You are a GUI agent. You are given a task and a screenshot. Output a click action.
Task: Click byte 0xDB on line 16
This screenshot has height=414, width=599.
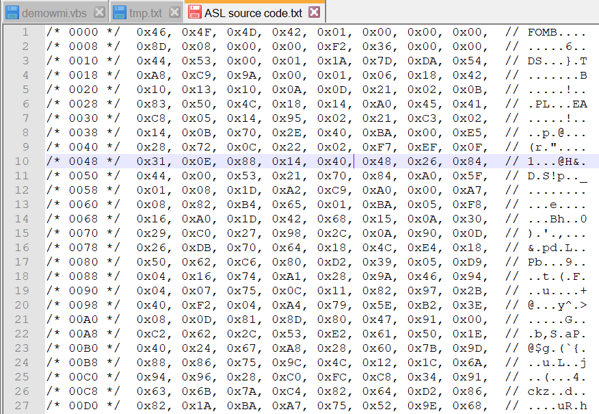[196, 248]
